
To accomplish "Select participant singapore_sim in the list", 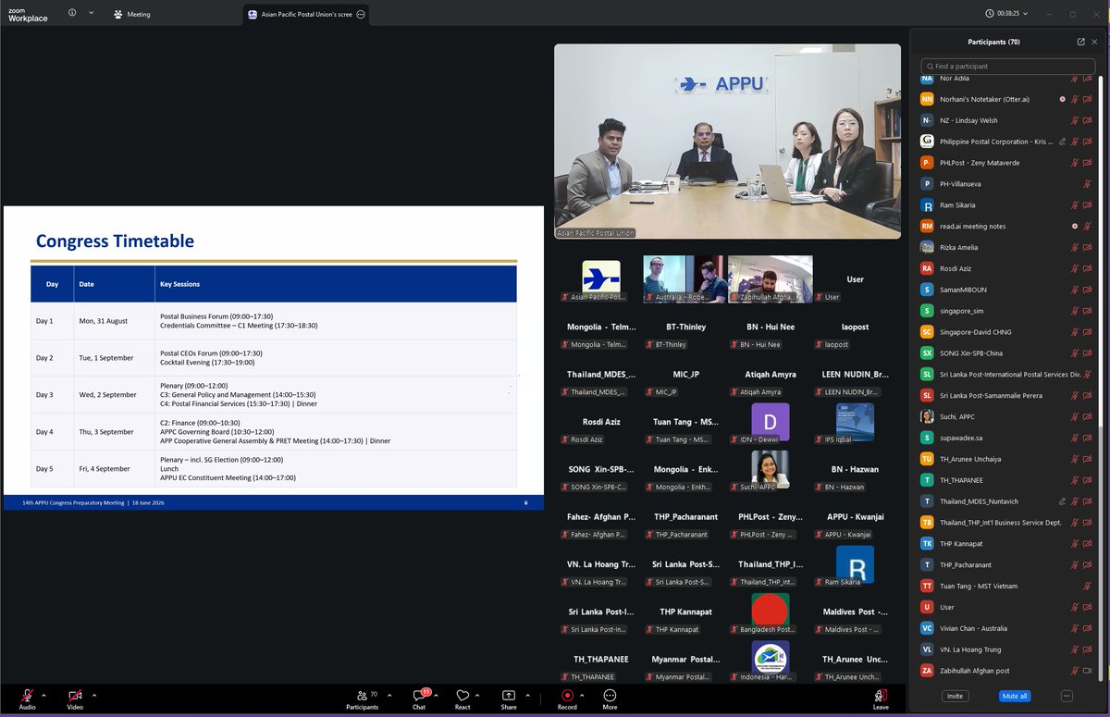I will point(1006,311).
